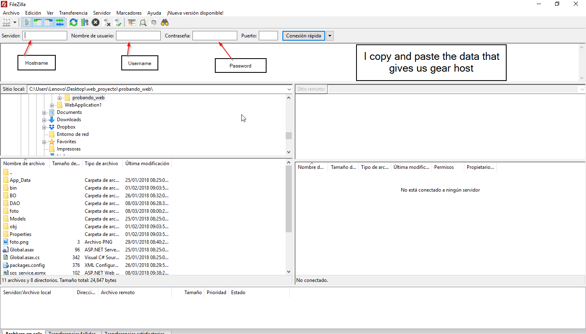Open the Ayuda menu
The image size is (586, 334).
click(154, 13)
